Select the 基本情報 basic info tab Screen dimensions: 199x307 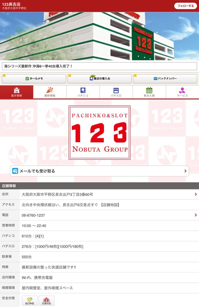pos(17,92)
